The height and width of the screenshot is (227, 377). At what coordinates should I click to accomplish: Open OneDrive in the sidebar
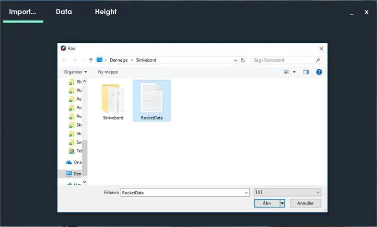point(74,162)
